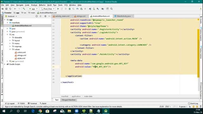203x114 pixels.
Task: Click the Make Project hammer icon
Action: coord(24,9)
